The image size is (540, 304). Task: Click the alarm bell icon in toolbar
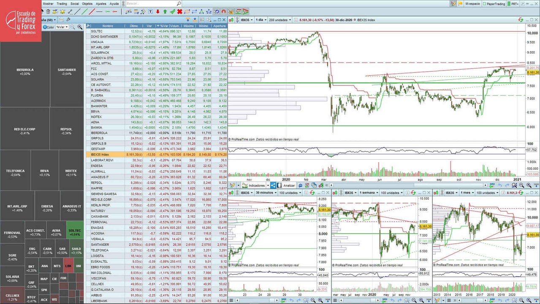coord(62,11)
